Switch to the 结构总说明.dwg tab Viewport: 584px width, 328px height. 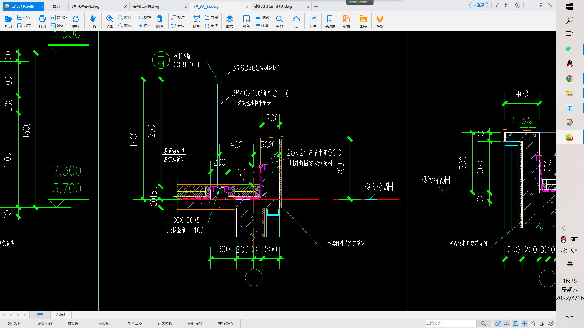(x=146, y=6)
